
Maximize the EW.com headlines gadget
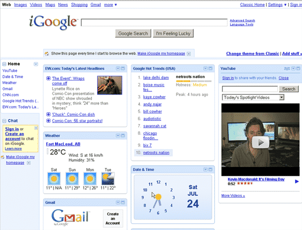pyautogui.click(x=123, y=68)
